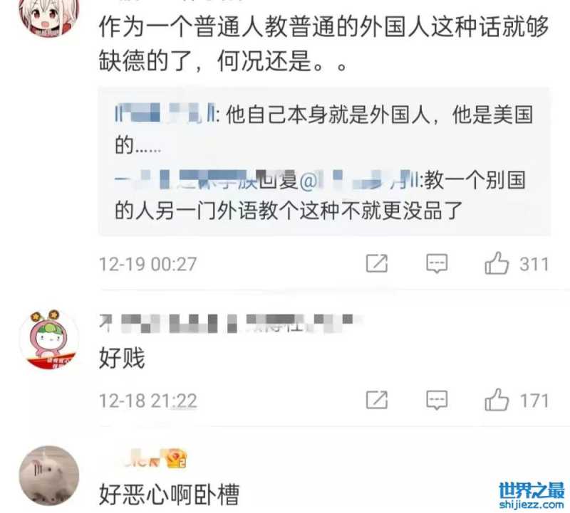Viewport: 570px width, 513px height.
Task: Tap the first blurred replier name in thread
Action: click(x=165, y=113)
